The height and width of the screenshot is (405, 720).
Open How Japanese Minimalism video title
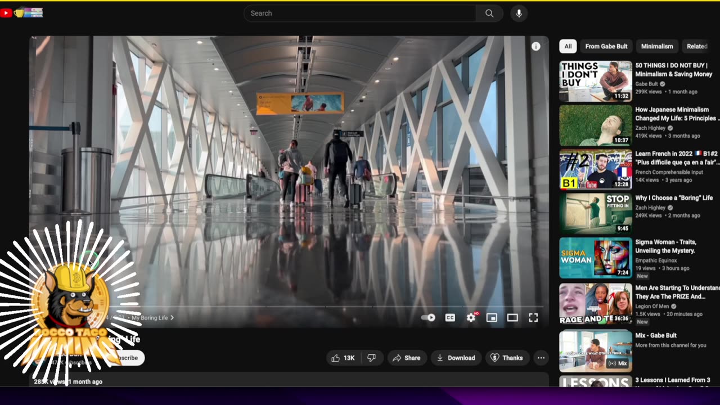point(677,114)
